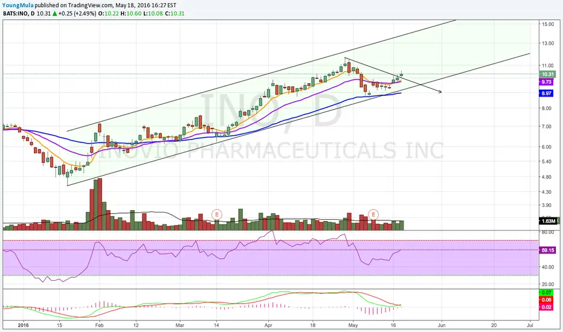Select the purple 9.73 moving average label
Image resolution: width=563 pixels, height=332 pixels.
[547, 82]
